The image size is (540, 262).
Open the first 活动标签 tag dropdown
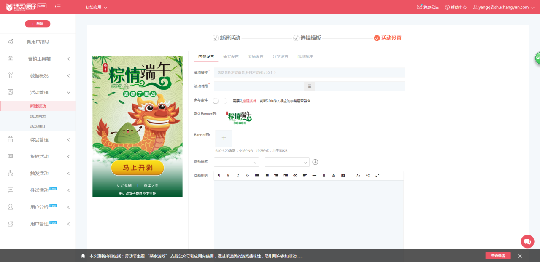pos(236,162)
